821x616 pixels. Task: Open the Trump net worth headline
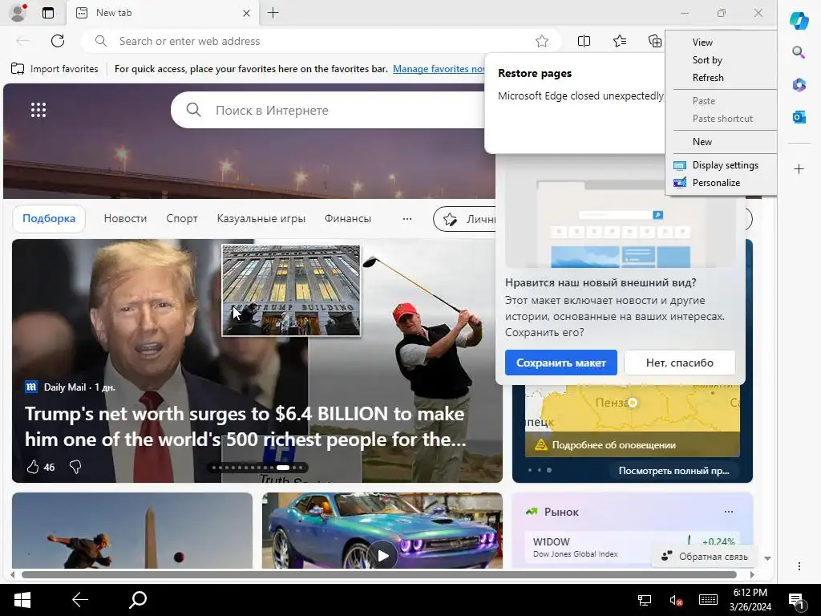[x=245, y=427]
